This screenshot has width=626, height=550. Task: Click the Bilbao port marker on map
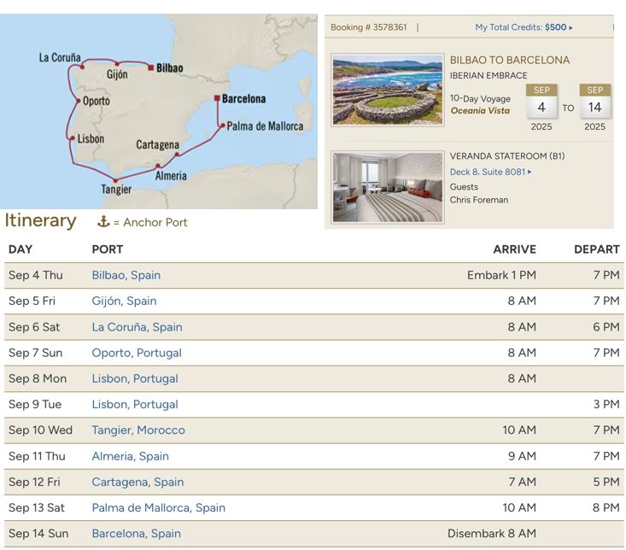(150, 67)
